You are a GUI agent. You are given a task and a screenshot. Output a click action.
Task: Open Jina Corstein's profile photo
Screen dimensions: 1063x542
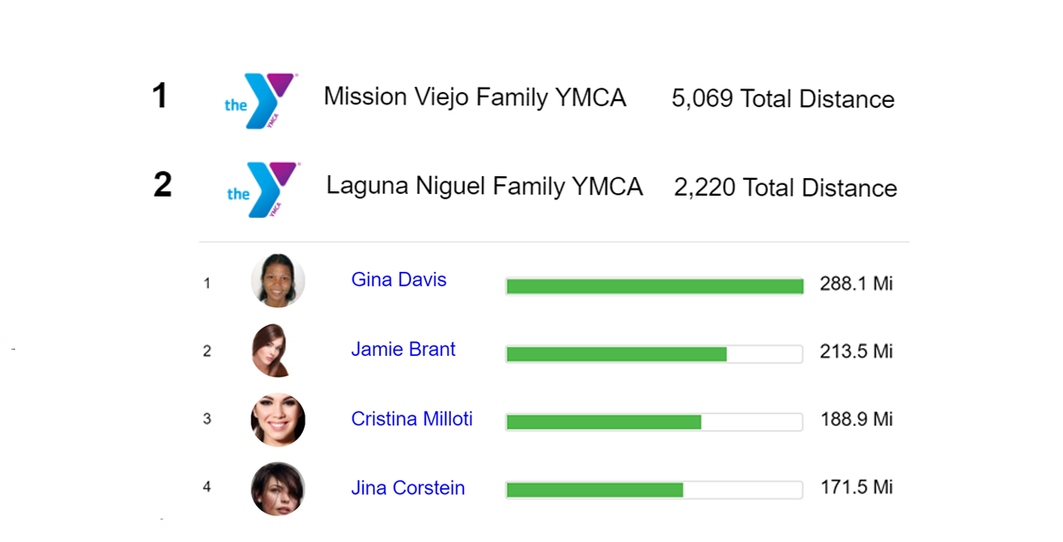pos(278,488)
